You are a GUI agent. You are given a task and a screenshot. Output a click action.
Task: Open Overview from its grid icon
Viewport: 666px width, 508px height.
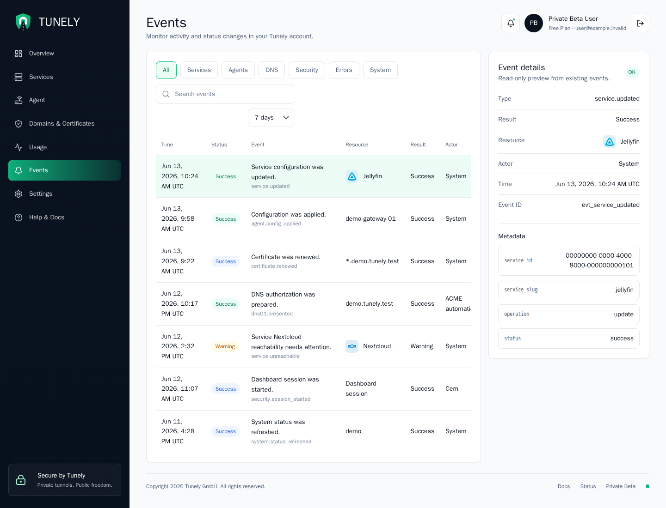[18, 54]
